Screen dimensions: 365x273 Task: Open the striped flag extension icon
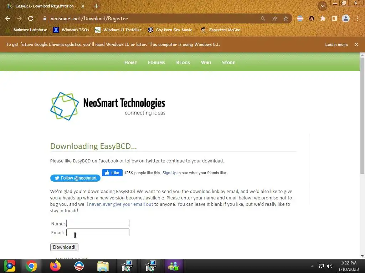pyautogui.click(x=300, y=18)
